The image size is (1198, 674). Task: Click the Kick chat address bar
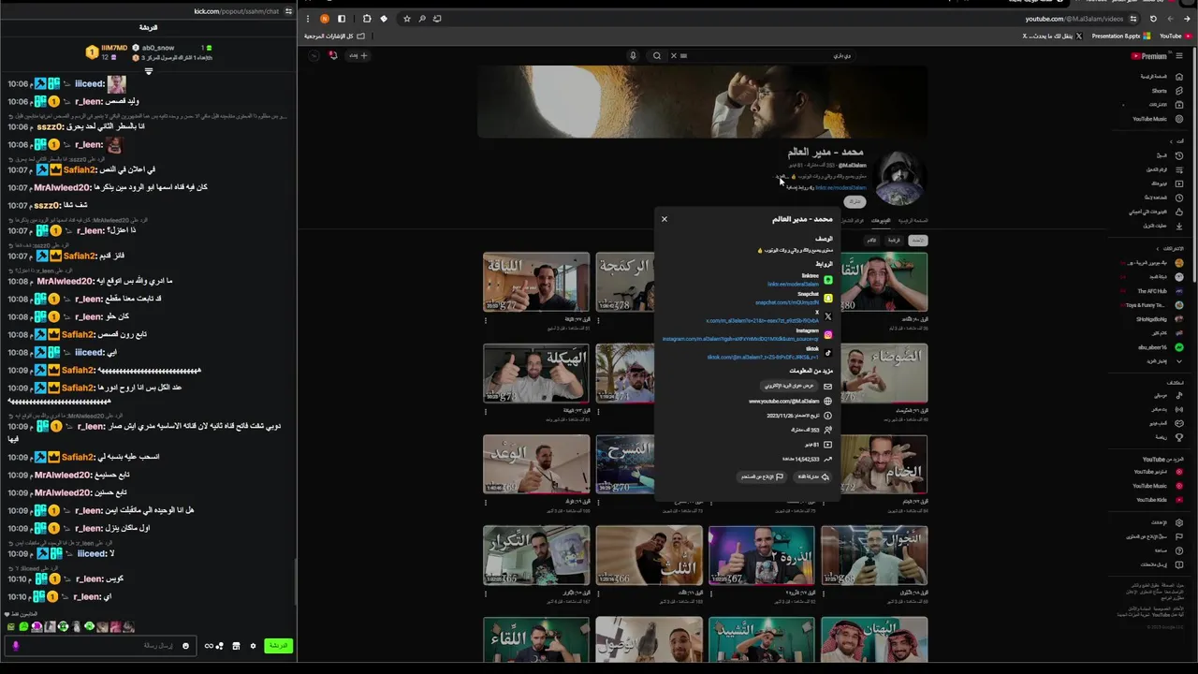pyautogui.click(x=236, y=11)
